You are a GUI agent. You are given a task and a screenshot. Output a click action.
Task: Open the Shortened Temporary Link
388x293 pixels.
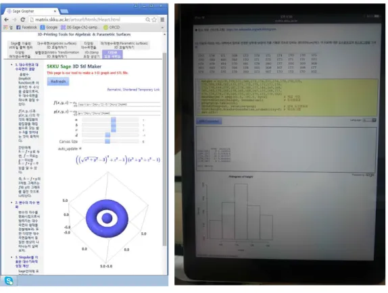coord(141,89)
